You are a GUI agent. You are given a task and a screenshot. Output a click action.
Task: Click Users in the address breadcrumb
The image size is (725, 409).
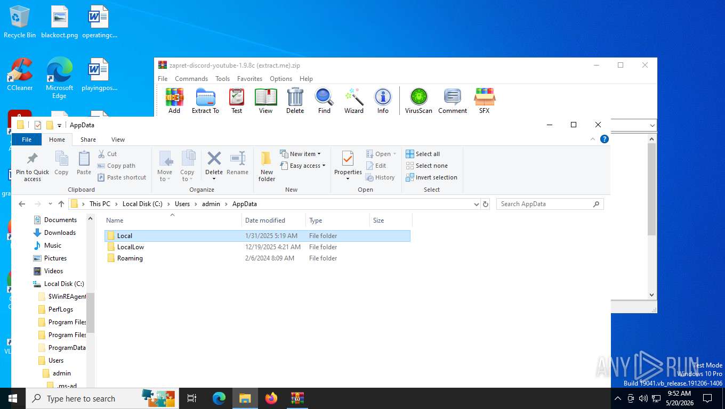click(182, 204)
